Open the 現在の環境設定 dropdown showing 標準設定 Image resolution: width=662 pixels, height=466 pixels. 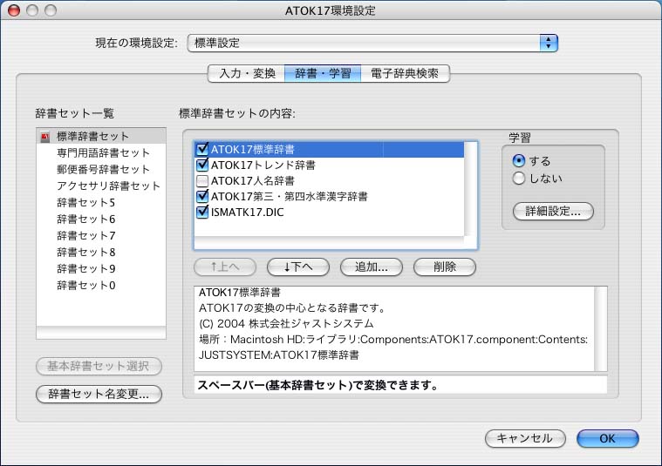[x=372, y=43]
